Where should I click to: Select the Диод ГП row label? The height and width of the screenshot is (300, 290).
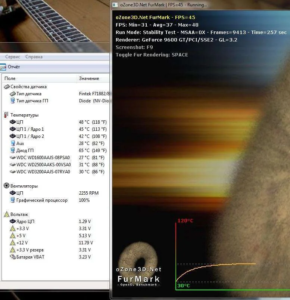pyautogui.click(x=25, y=151)
